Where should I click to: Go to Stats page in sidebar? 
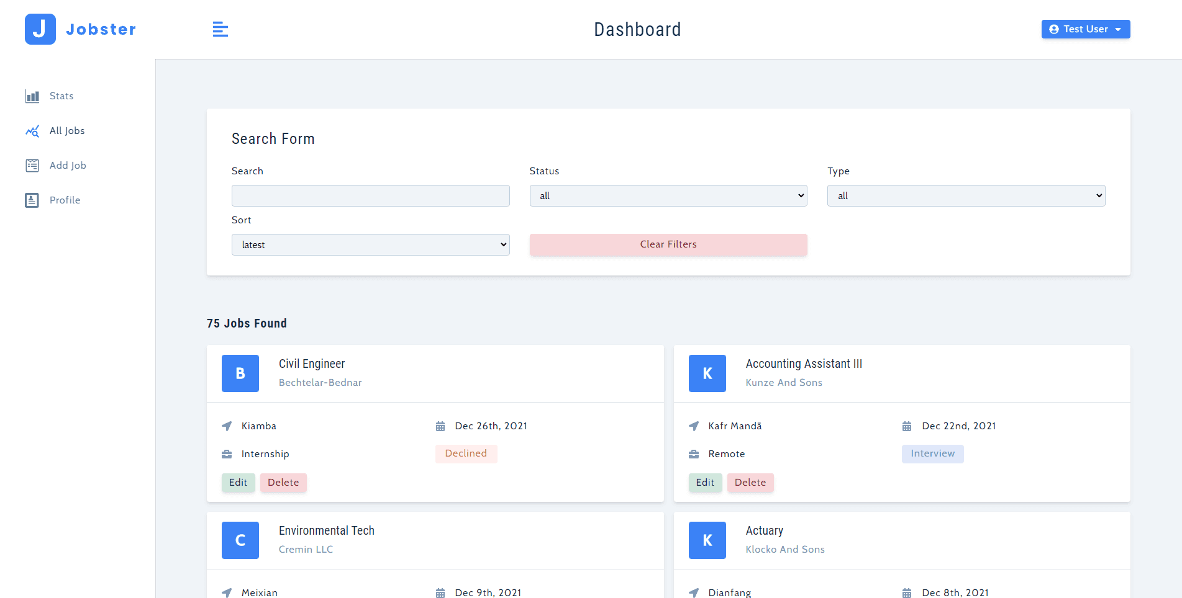point(61,96)
